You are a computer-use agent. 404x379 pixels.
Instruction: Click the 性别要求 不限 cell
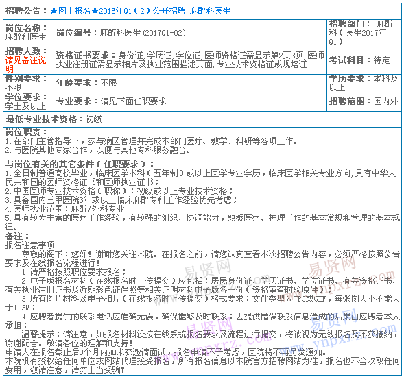tap(28, 84)
